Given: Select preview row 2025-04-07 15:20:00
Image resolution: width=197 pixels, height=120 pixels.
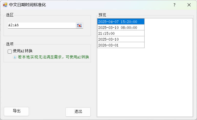Looking at the screenshot, I should click(x=121, y=22).
